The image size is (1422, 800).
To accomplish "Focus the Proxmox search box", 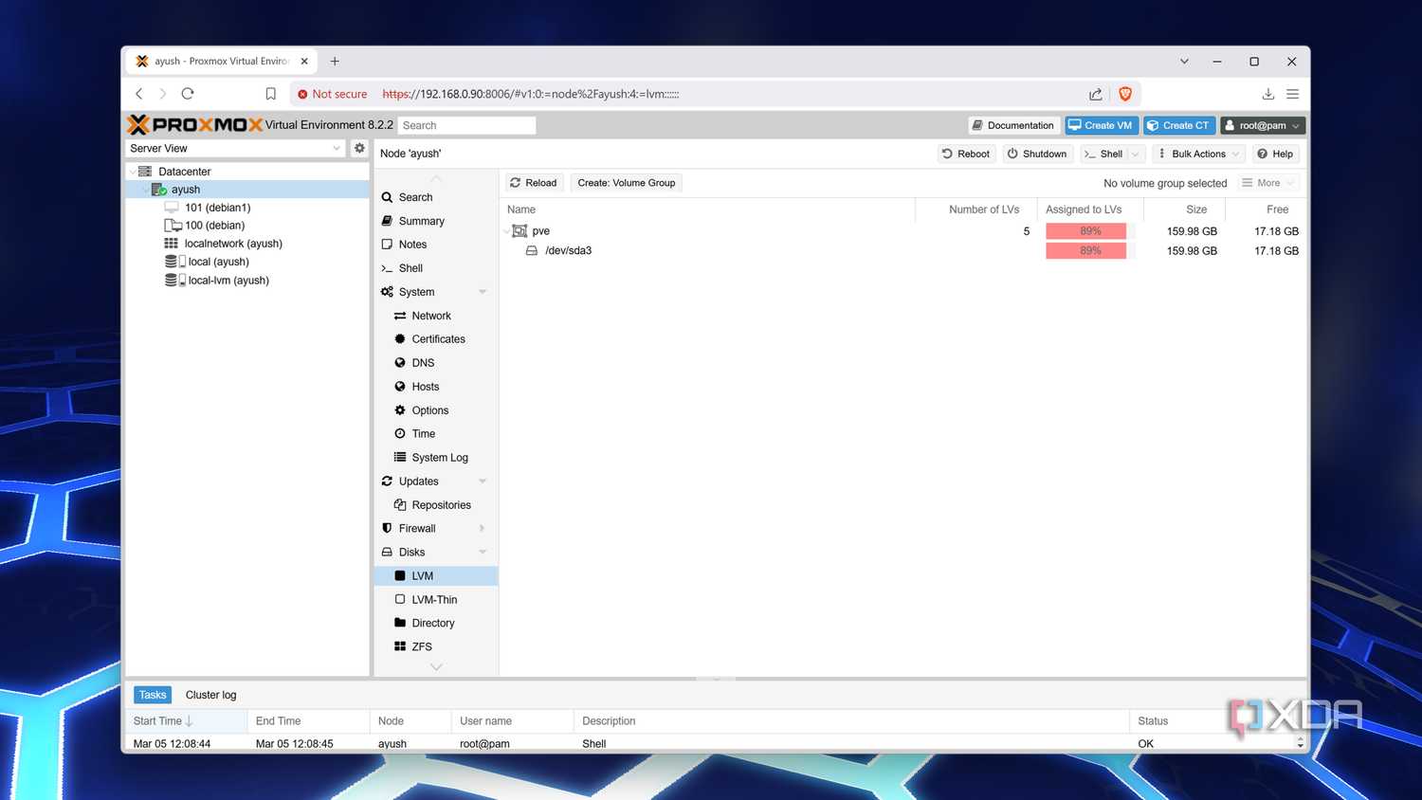I will [x=466, y=125].
